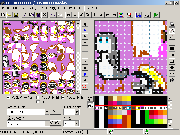The width and height of the screenshot is (180, 135).
Task: Click the RUN emulator icon
Action: [138, 14]
